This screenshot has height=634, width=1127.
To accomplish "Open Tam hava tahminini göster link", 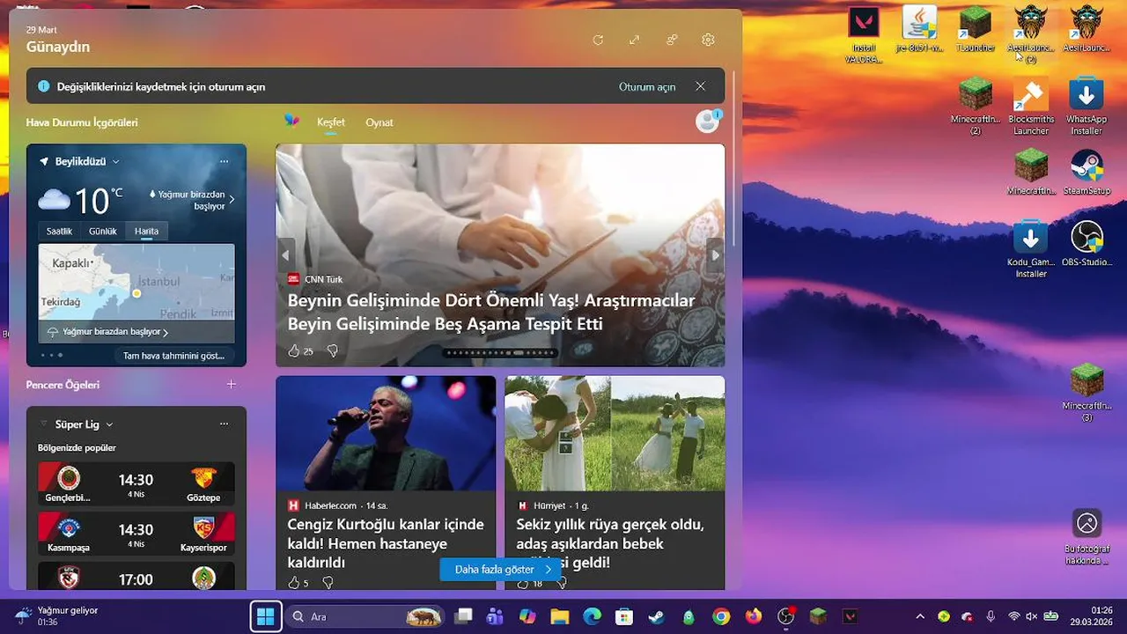I will click(x=173, y=356).
